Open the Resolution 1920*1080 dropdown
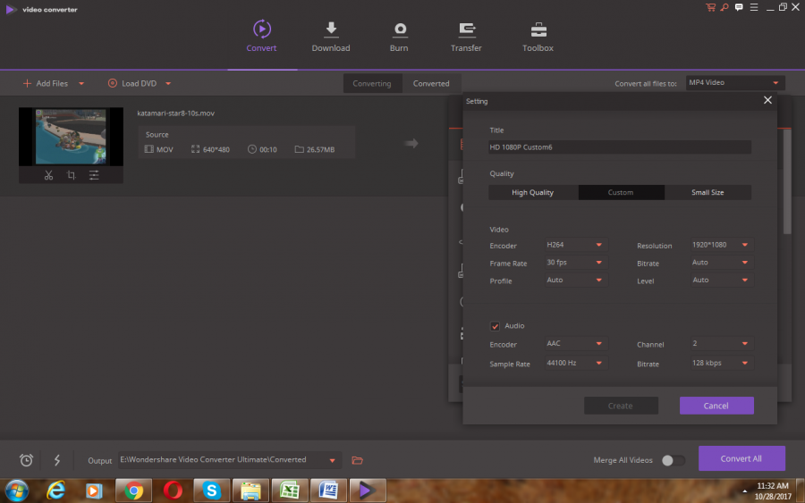Viewport: 805px width, 503px height. 721,245
